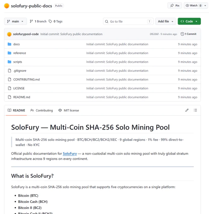Viewport: 209px width, 214px height.
Task: Click "9 minutes ago" in README.md row
Action: [188, 97]
